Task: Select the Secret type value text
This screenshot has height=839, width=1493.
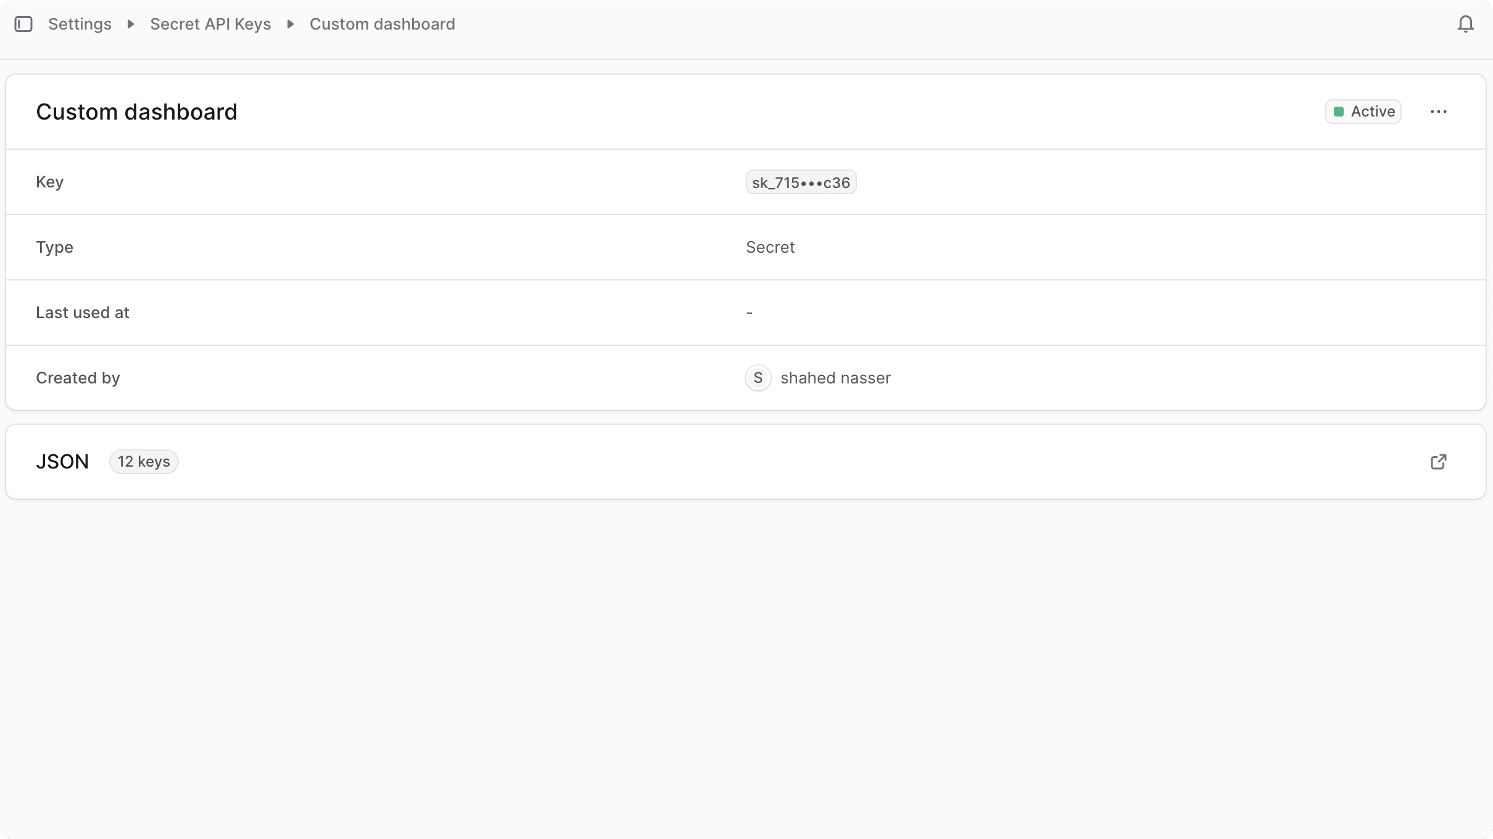Action: [x=770, y=247]
